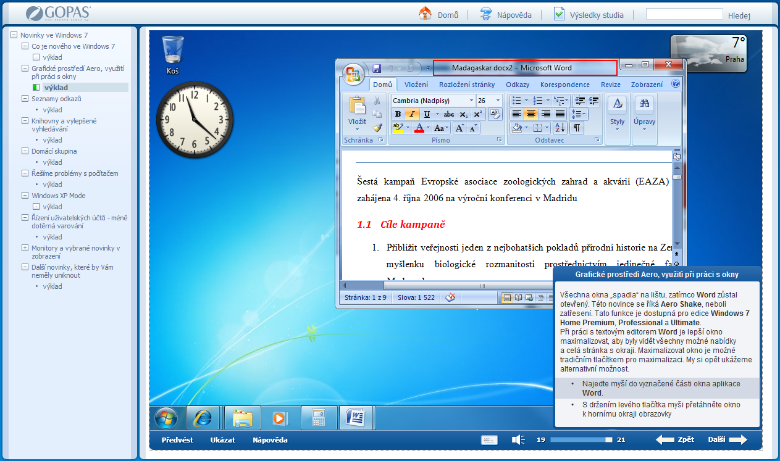780x461 pixels.
Task: Align text to the right
Action: point(545,114)
